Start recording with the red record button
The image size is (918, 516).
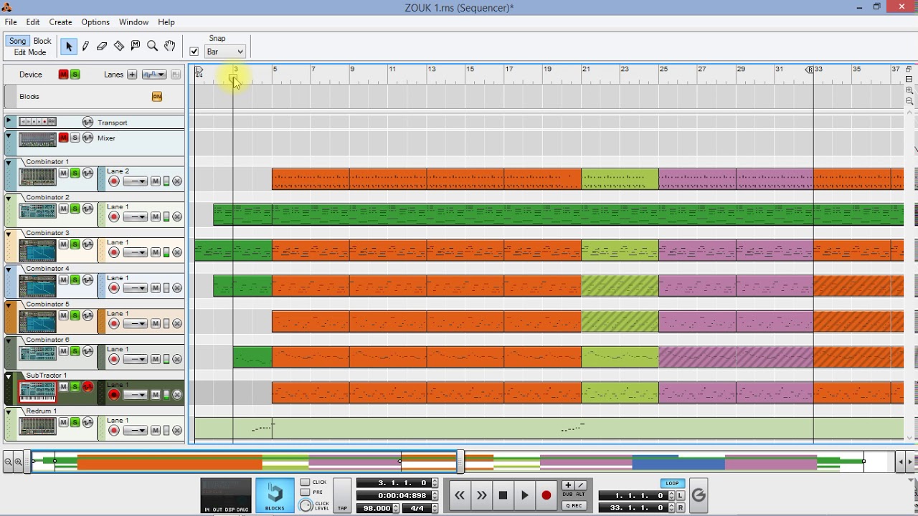(x=546, y=495)
